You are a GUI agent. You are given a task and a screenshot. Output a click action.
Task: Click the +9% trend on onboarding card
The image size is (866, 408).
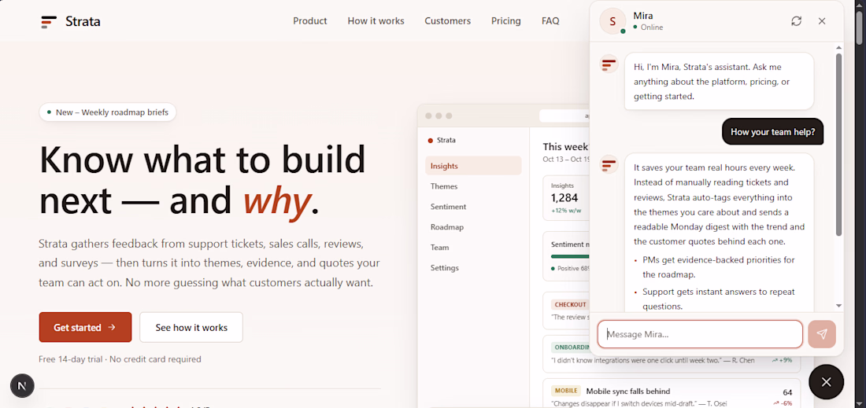(x=782, y=360)
